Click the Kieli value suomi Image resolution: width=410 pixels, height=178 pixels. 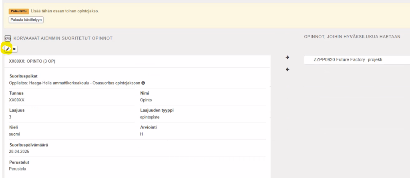point(14,134)
